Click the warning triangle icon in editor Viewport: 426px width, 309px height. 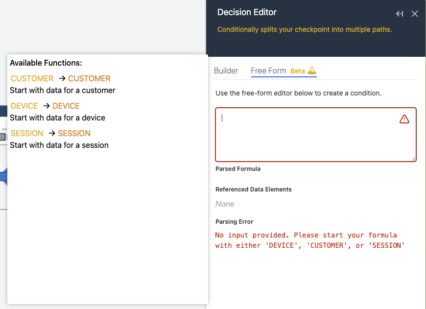[x=404, y=119]
